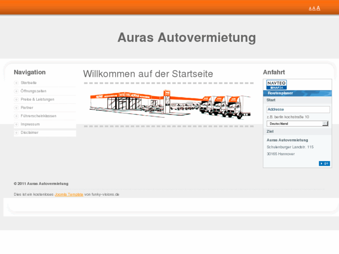The height and width of the screenshot is (254, 339).
Task: Select the largest font size A icon
Action: point(318,8)
